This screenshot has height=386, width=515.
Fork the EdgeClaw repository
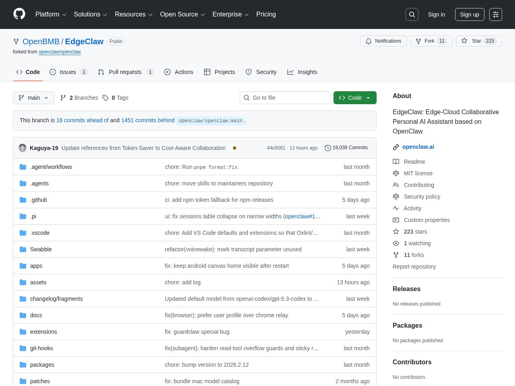pyautogui.click(x=431, y=41)
